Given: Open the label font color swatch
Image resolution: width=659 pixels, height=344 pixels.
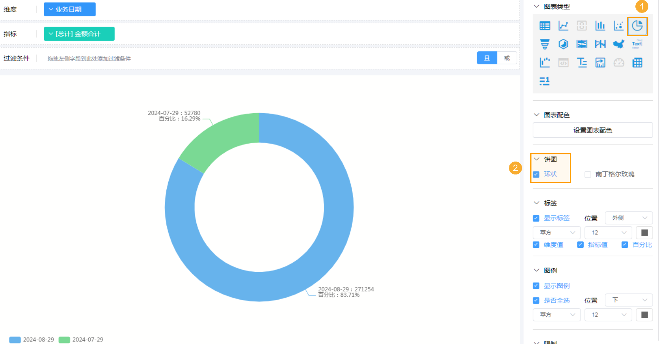Looking at the screenshot, I should [x=644, y=233].
